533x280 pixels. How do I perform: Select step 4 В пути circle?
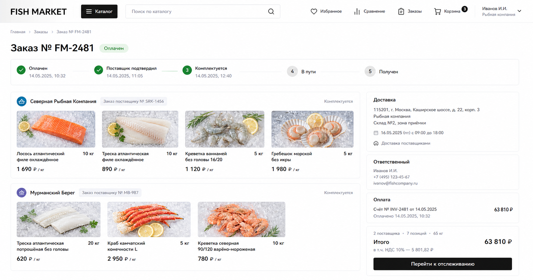point(292,71)
